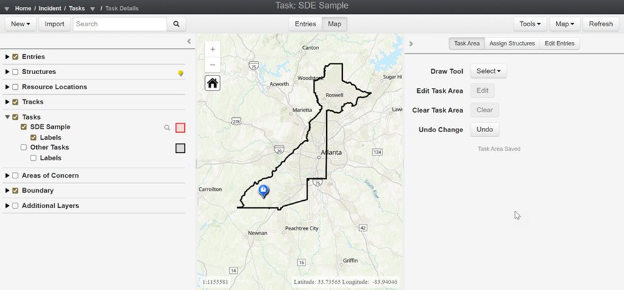This screenshot has width=624, height=290.
Task: Uncheck the Entries layer checkbox
Action: click(15, 57)
